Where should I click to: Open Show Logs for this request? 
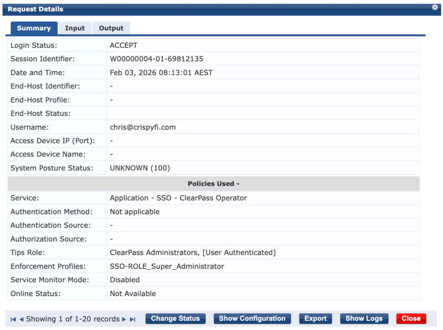[x=364, y=319]
